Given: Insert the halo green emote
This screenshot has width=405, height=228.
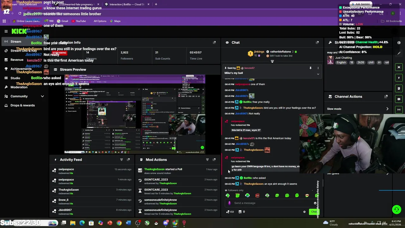Looking at the screenshot, I should click(238, 196).
